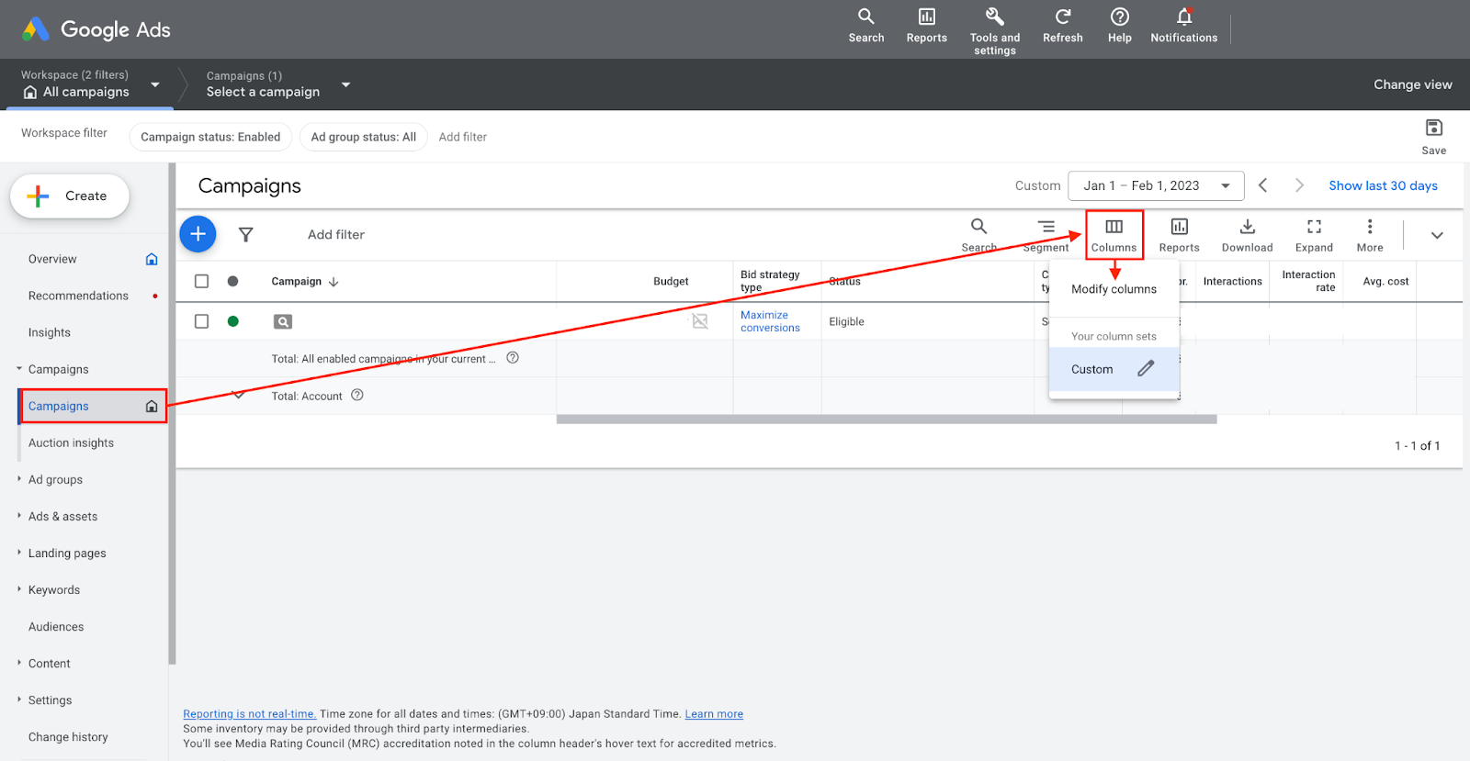Click Show last 30 days link

[x=1383, y=185]
